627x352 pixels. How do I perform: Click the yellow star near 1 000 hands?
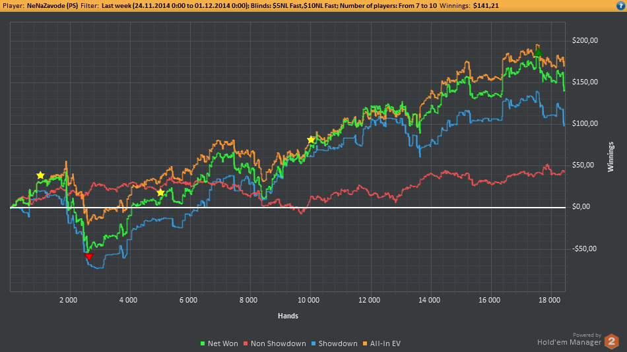40,175
